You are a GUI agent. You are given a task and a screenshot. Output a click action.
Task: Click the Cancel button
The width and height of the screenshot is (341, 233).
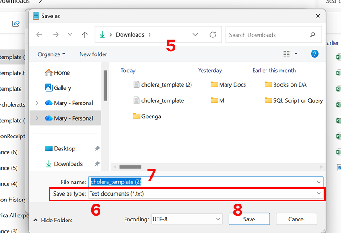tap(296, 219)
